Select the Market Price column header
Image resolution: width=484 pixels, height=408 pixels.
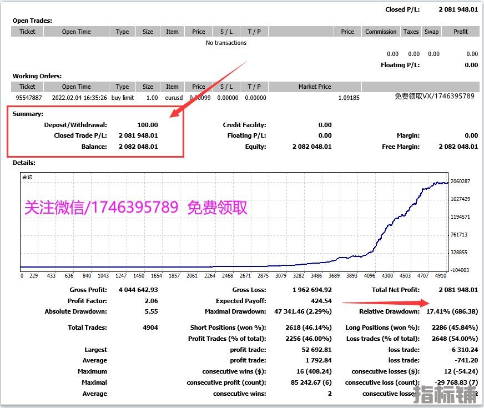click(x=315, y=87)
